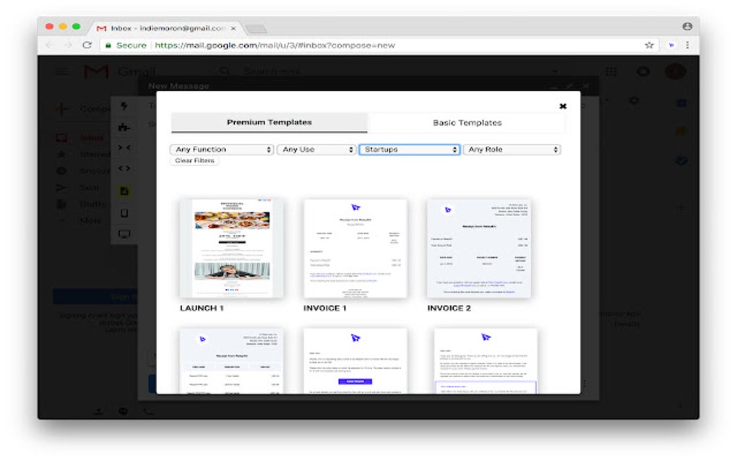The image size is (737, 461).
Task: Click the Compose button in Gmail
Action: tap(82, 109)
